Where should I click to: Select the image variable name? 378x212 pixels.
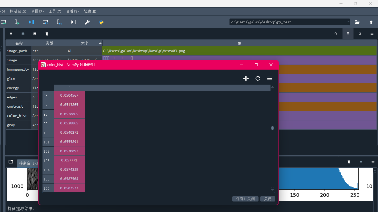12,60
